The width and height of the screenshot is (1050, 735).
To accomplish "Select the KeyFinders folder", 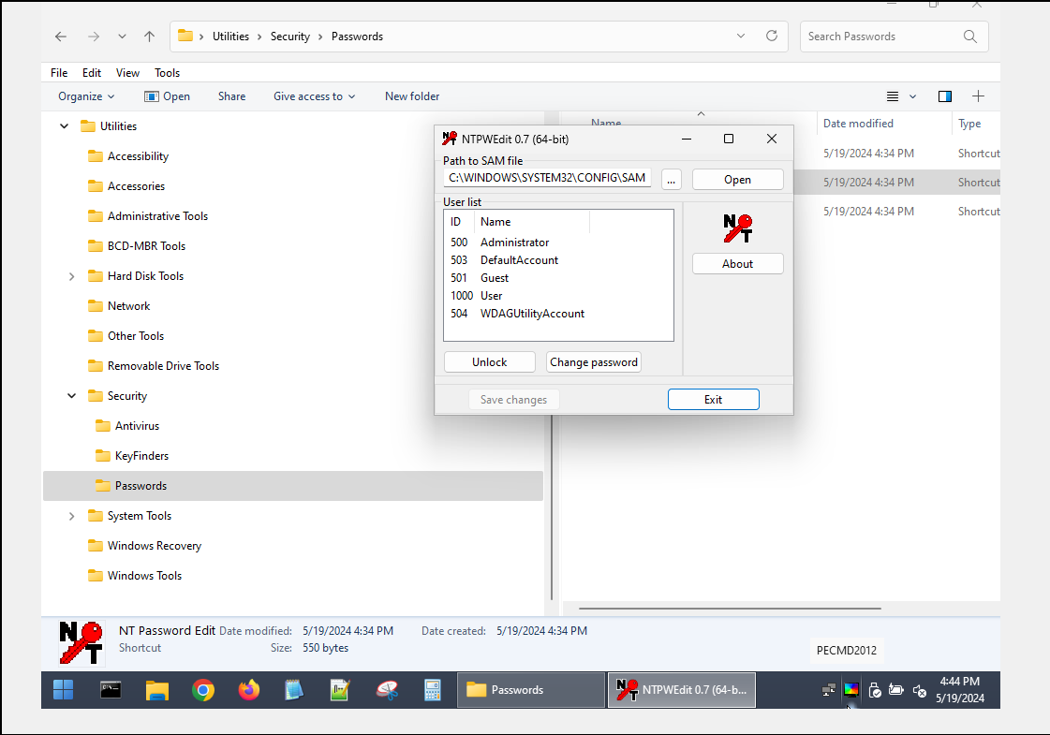I will (142, 456).
